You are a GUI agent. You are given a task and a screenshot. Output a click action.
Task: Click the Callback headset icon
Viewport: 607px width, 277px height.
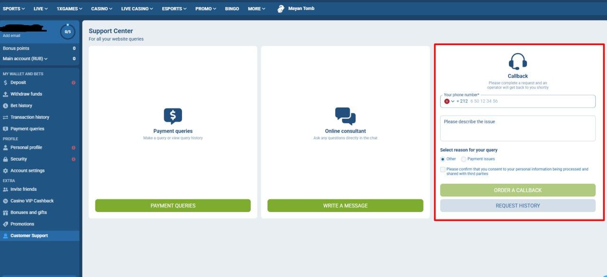517,62
